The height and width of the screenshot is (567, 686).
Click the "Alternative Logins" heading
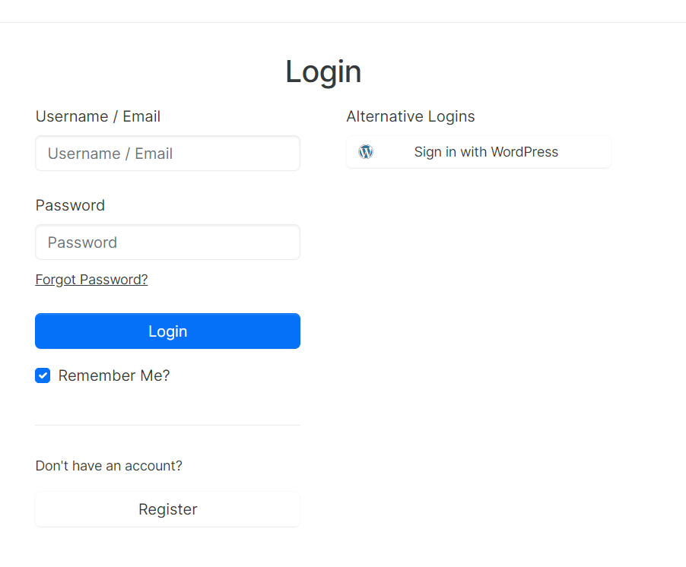(410, 116)
